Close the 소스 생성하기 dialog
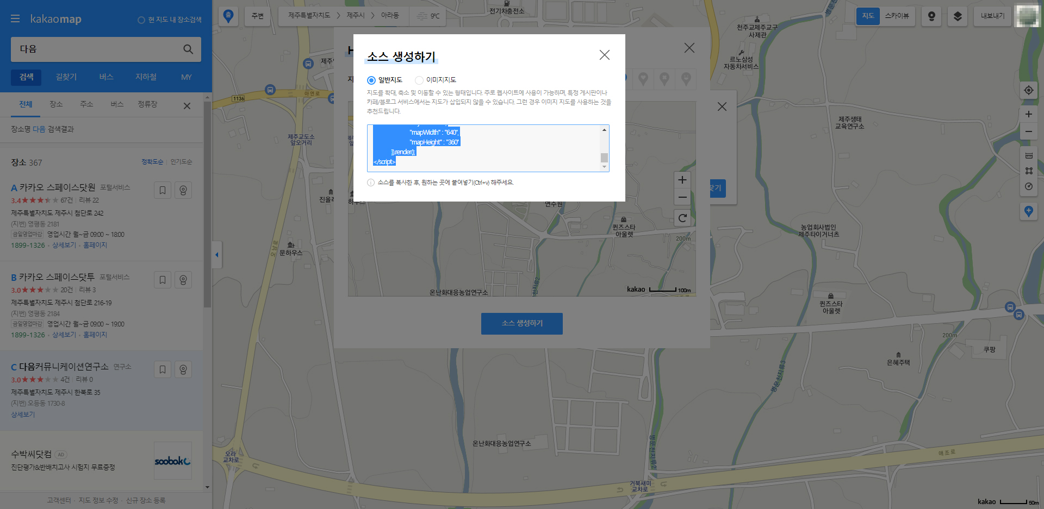 point(605,55)
